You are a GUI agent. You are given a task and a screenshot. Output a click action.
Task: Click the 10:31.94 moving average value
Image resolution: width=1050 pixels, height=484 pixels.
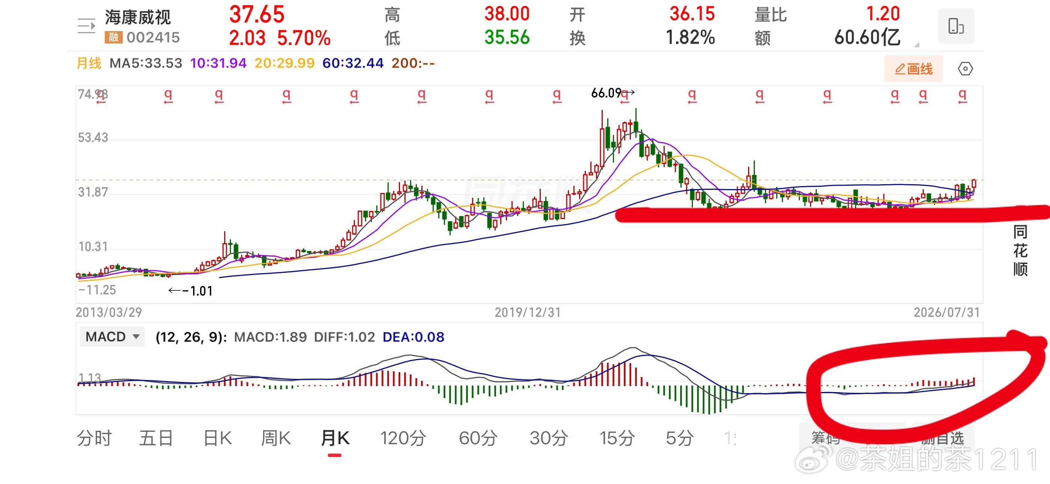coord(218,63)
